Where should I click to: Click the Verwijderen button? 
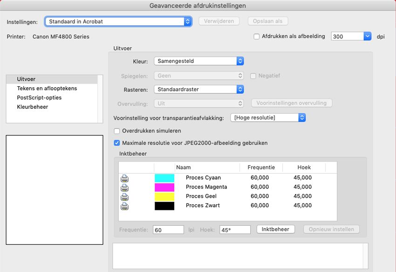tap(219, 21)
